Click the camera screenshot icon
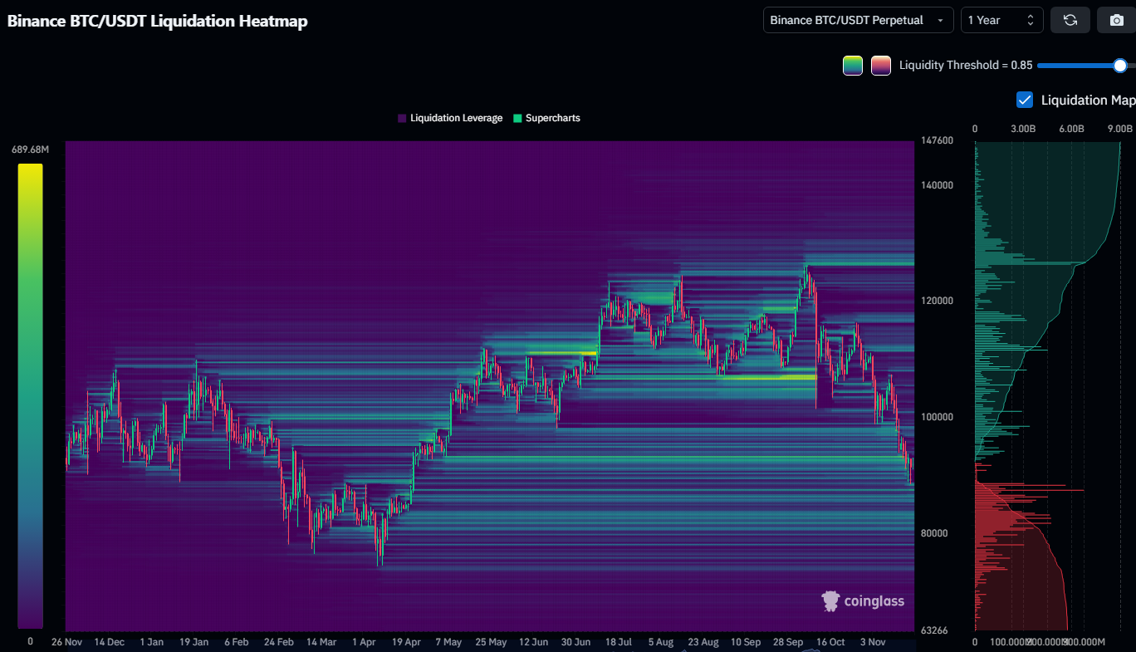Screen dimensions: 1136x652 point(1116,20)
